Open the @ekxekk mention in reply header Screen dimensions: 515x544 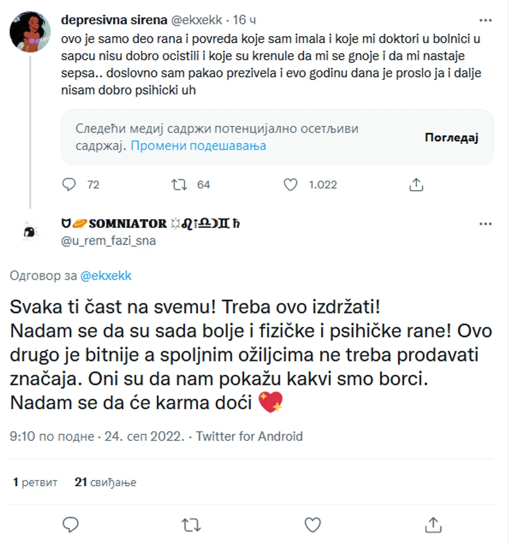pos(106,276)
